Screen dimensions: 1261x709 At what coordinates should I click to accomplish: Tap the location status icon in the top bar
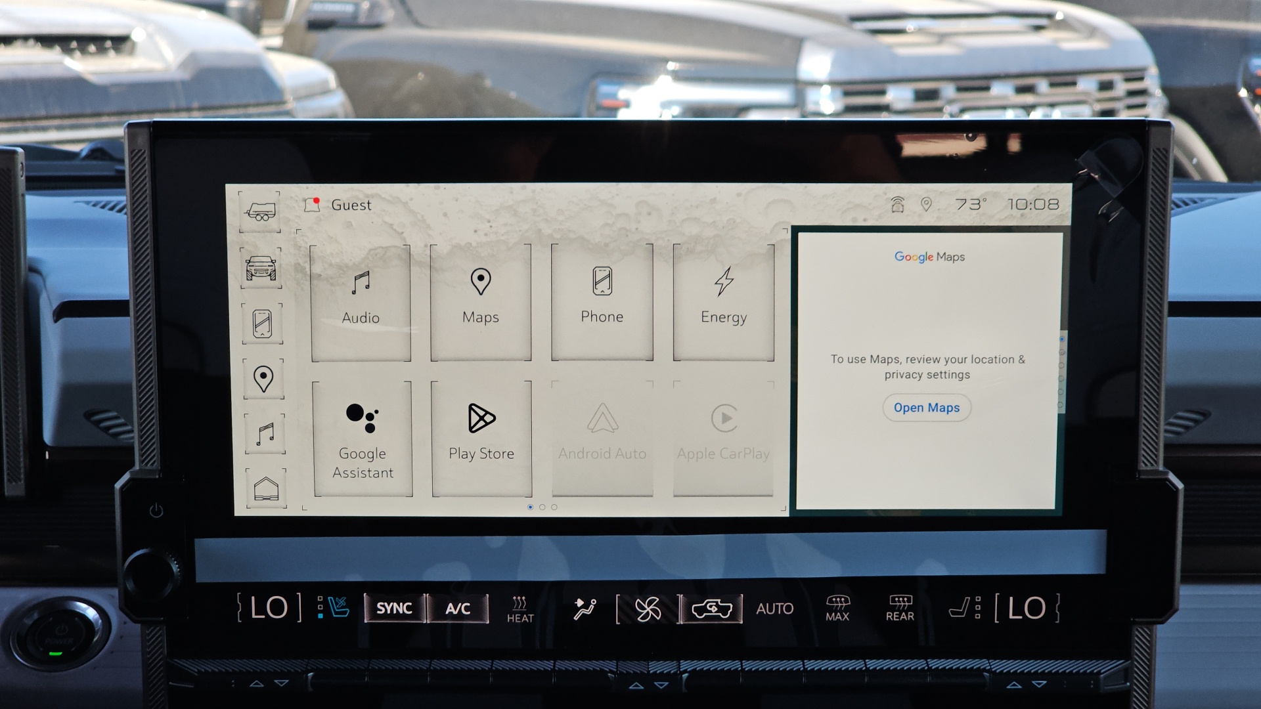point(926,204)
